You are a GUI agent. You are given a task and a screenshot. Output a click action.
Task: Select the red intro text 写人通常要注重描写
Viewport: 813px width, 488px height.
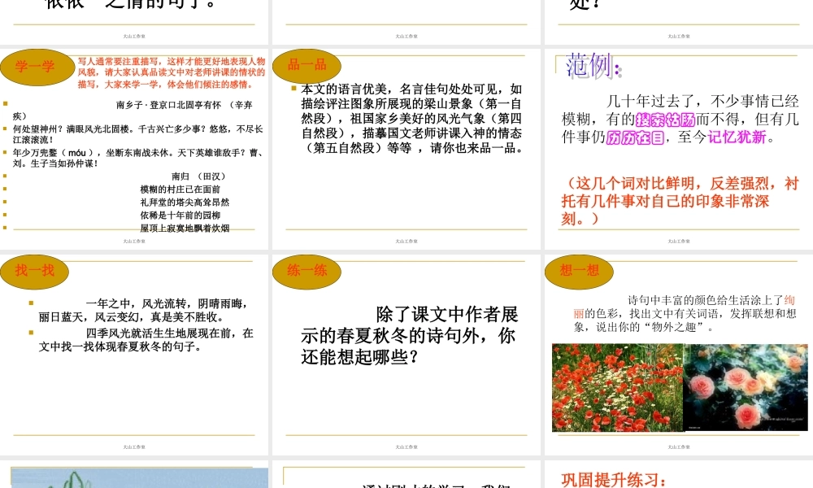tap(171, 72)
